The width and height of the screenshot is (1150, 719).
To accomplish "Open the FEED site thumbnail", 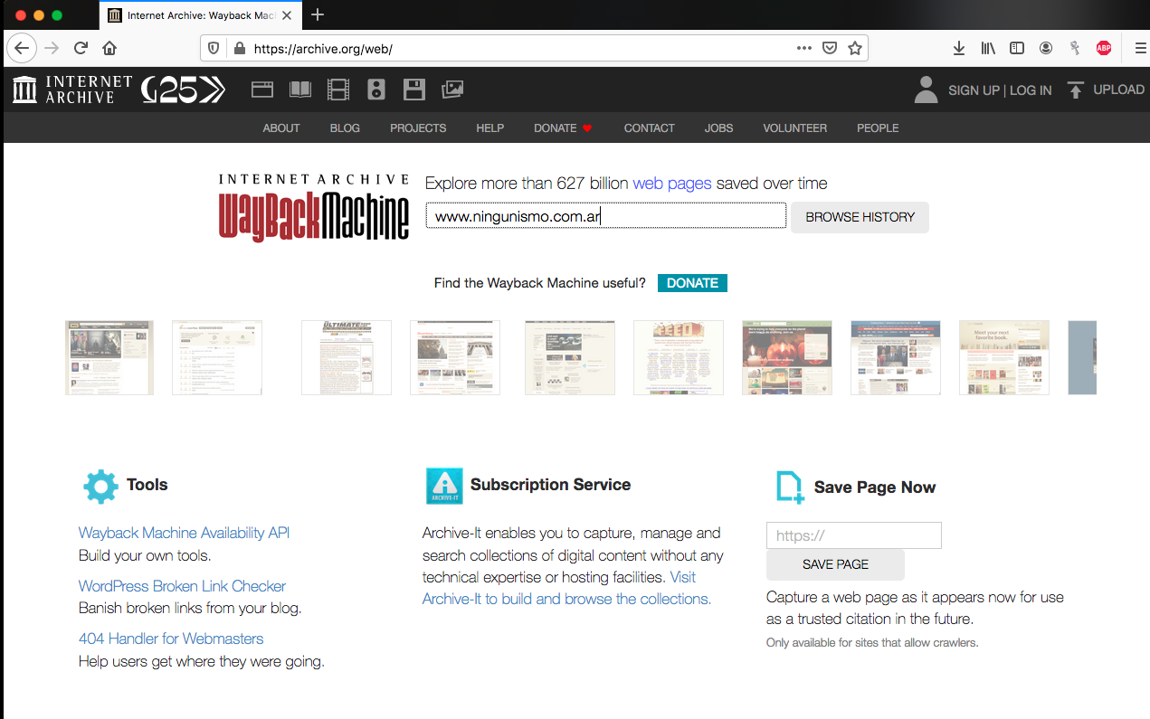I will point(679,357).
